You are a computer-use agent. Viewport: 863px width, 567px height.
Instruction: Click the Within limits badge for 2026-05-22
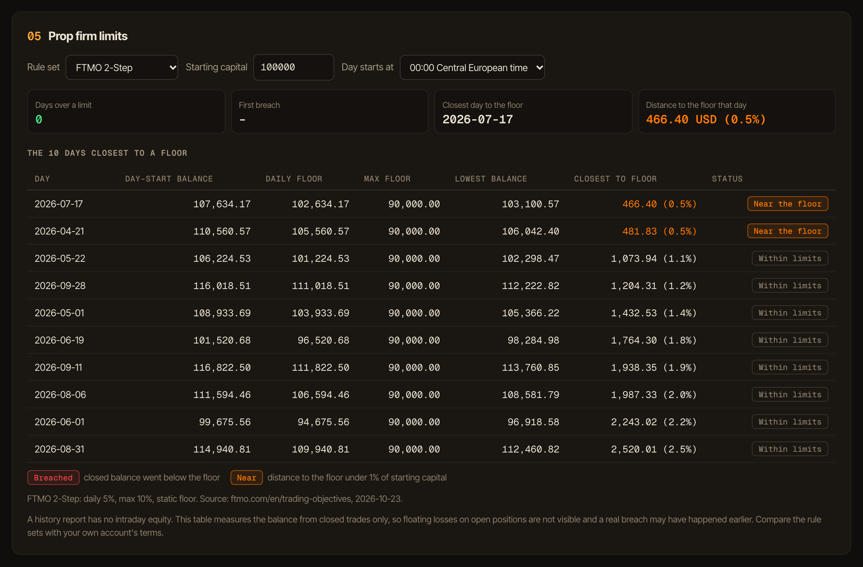[790, 258]
